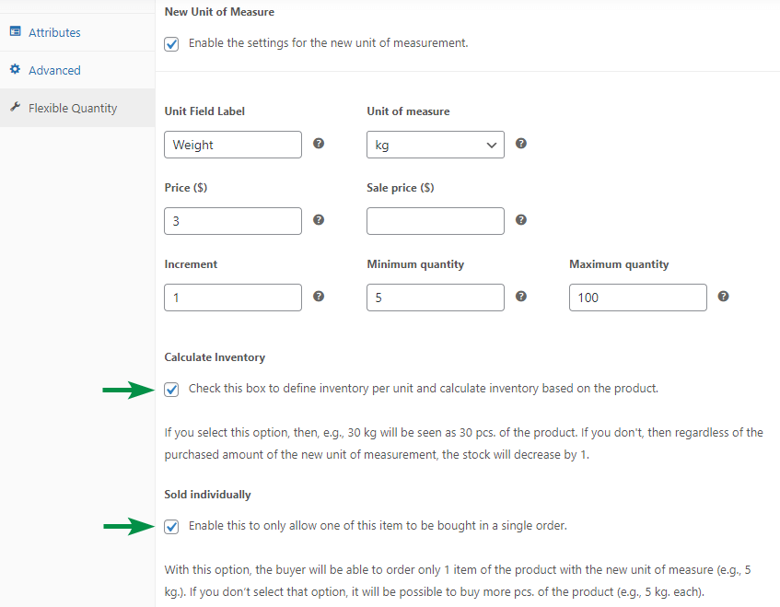Click the 'Sold individually' heading
Image resolution: width=780 pixels, height=607 pixels.
207,495
